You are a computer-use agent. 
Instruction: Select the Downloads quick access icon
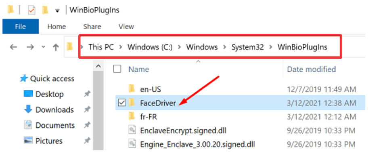pyautogui.click(x=28, y=109)
